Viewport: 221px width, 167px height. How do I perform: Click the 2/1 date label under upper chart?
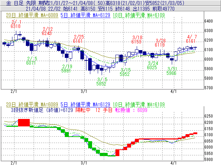14,91
